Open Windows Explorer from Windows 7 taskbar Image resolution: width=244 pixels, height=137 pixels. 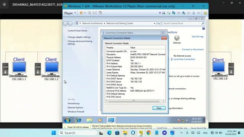tap(90, 120)
